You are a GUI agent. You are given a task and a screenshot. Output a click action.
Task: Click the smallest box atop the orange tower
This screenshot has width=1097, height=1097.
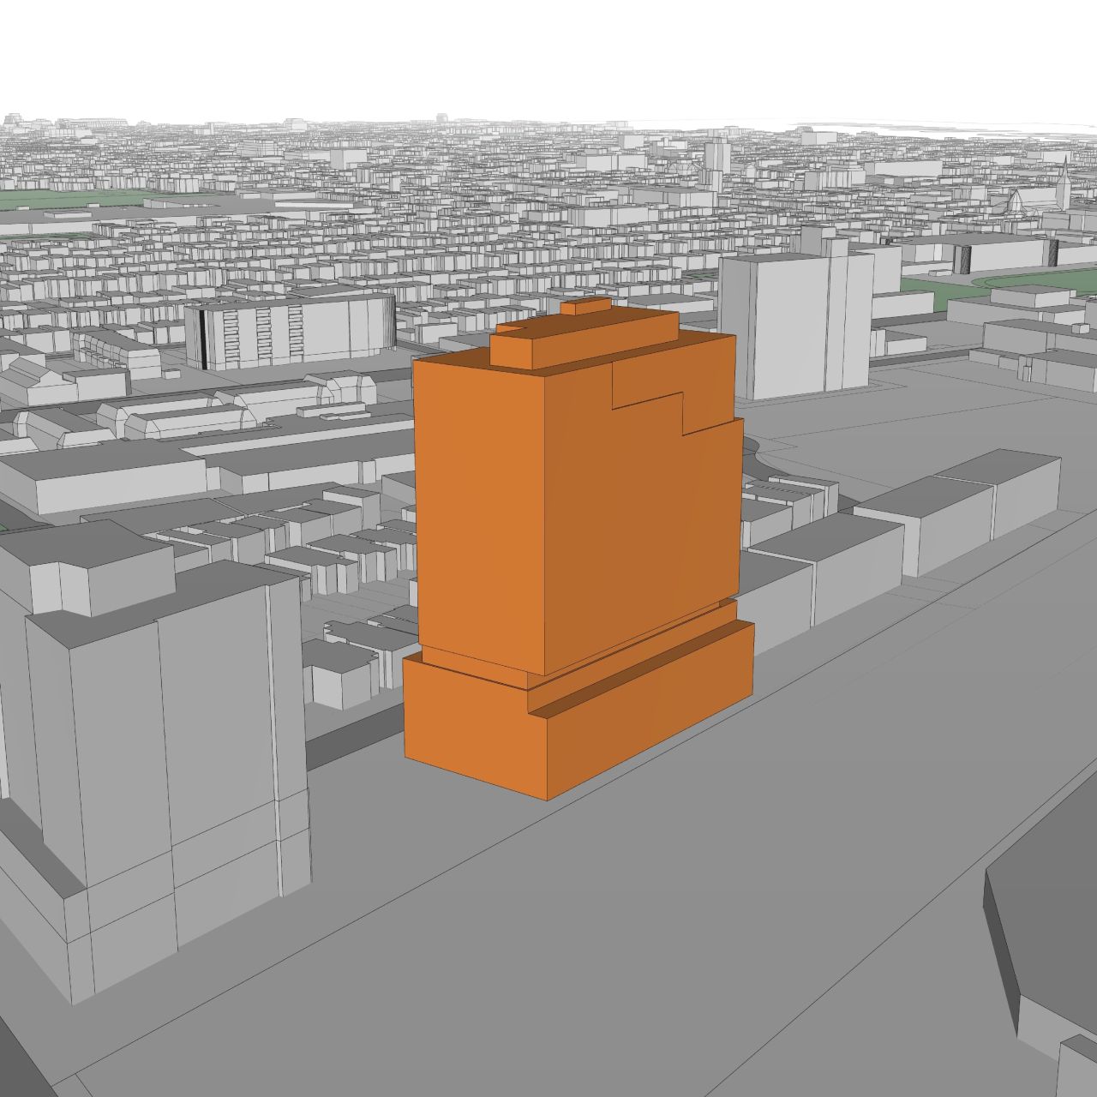click(584, 307)
